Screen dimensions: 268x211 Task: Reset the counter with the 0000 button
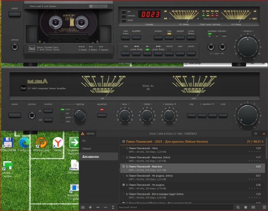tap(124, 21)
